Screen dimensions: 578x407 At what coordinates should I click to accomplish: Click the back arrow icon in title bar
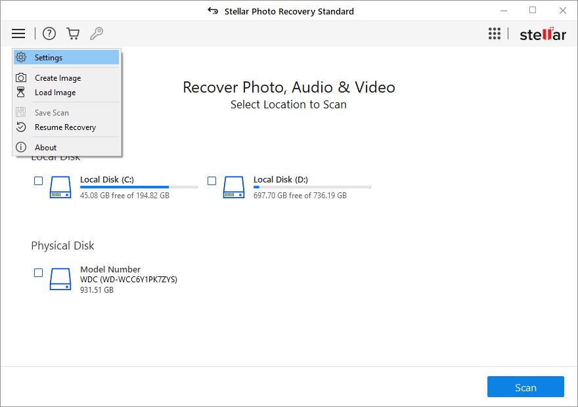coord(212,11)
